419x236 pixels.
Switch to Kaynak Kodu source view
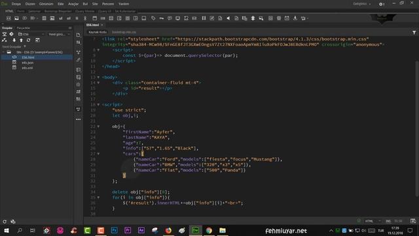(x=98, y=32)
